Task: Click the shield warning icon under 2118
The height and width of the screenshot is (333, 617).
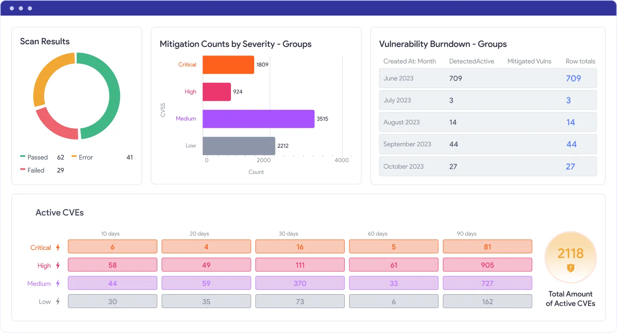Action: click(x=571, y=268)
